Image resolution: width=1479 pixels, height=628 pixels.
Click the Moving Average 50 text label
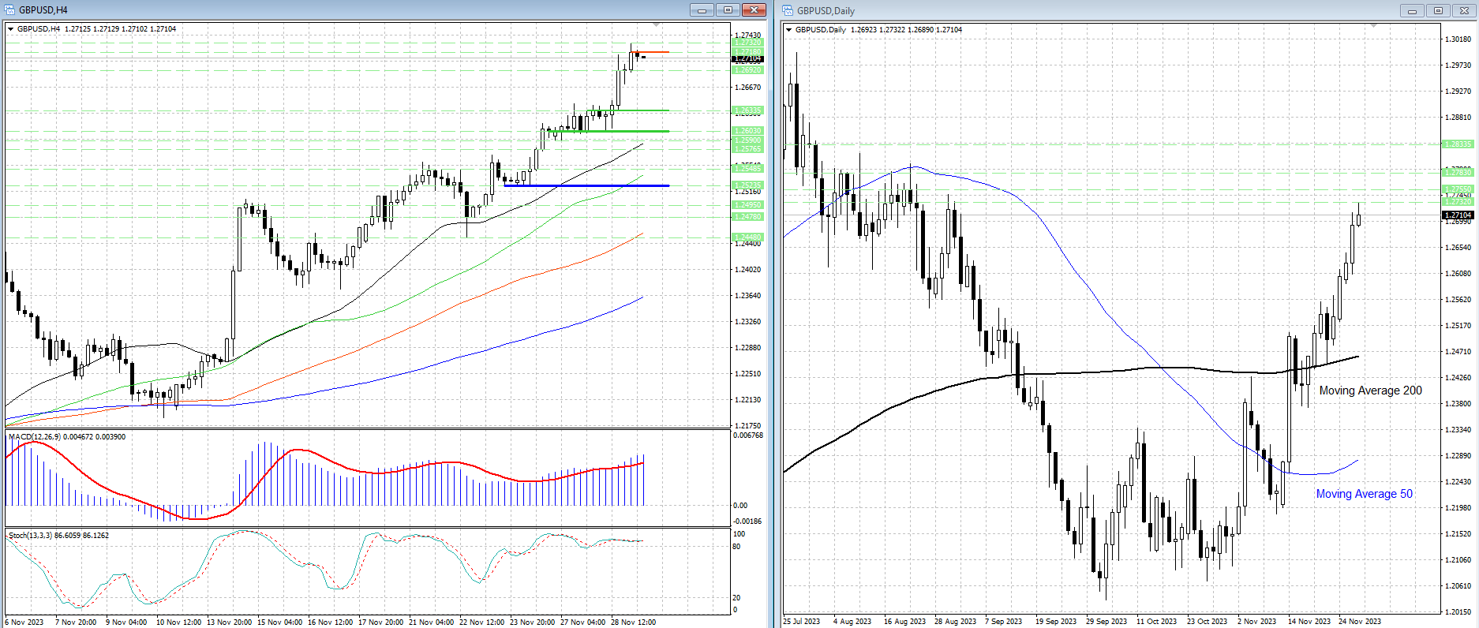(1364, 494)
